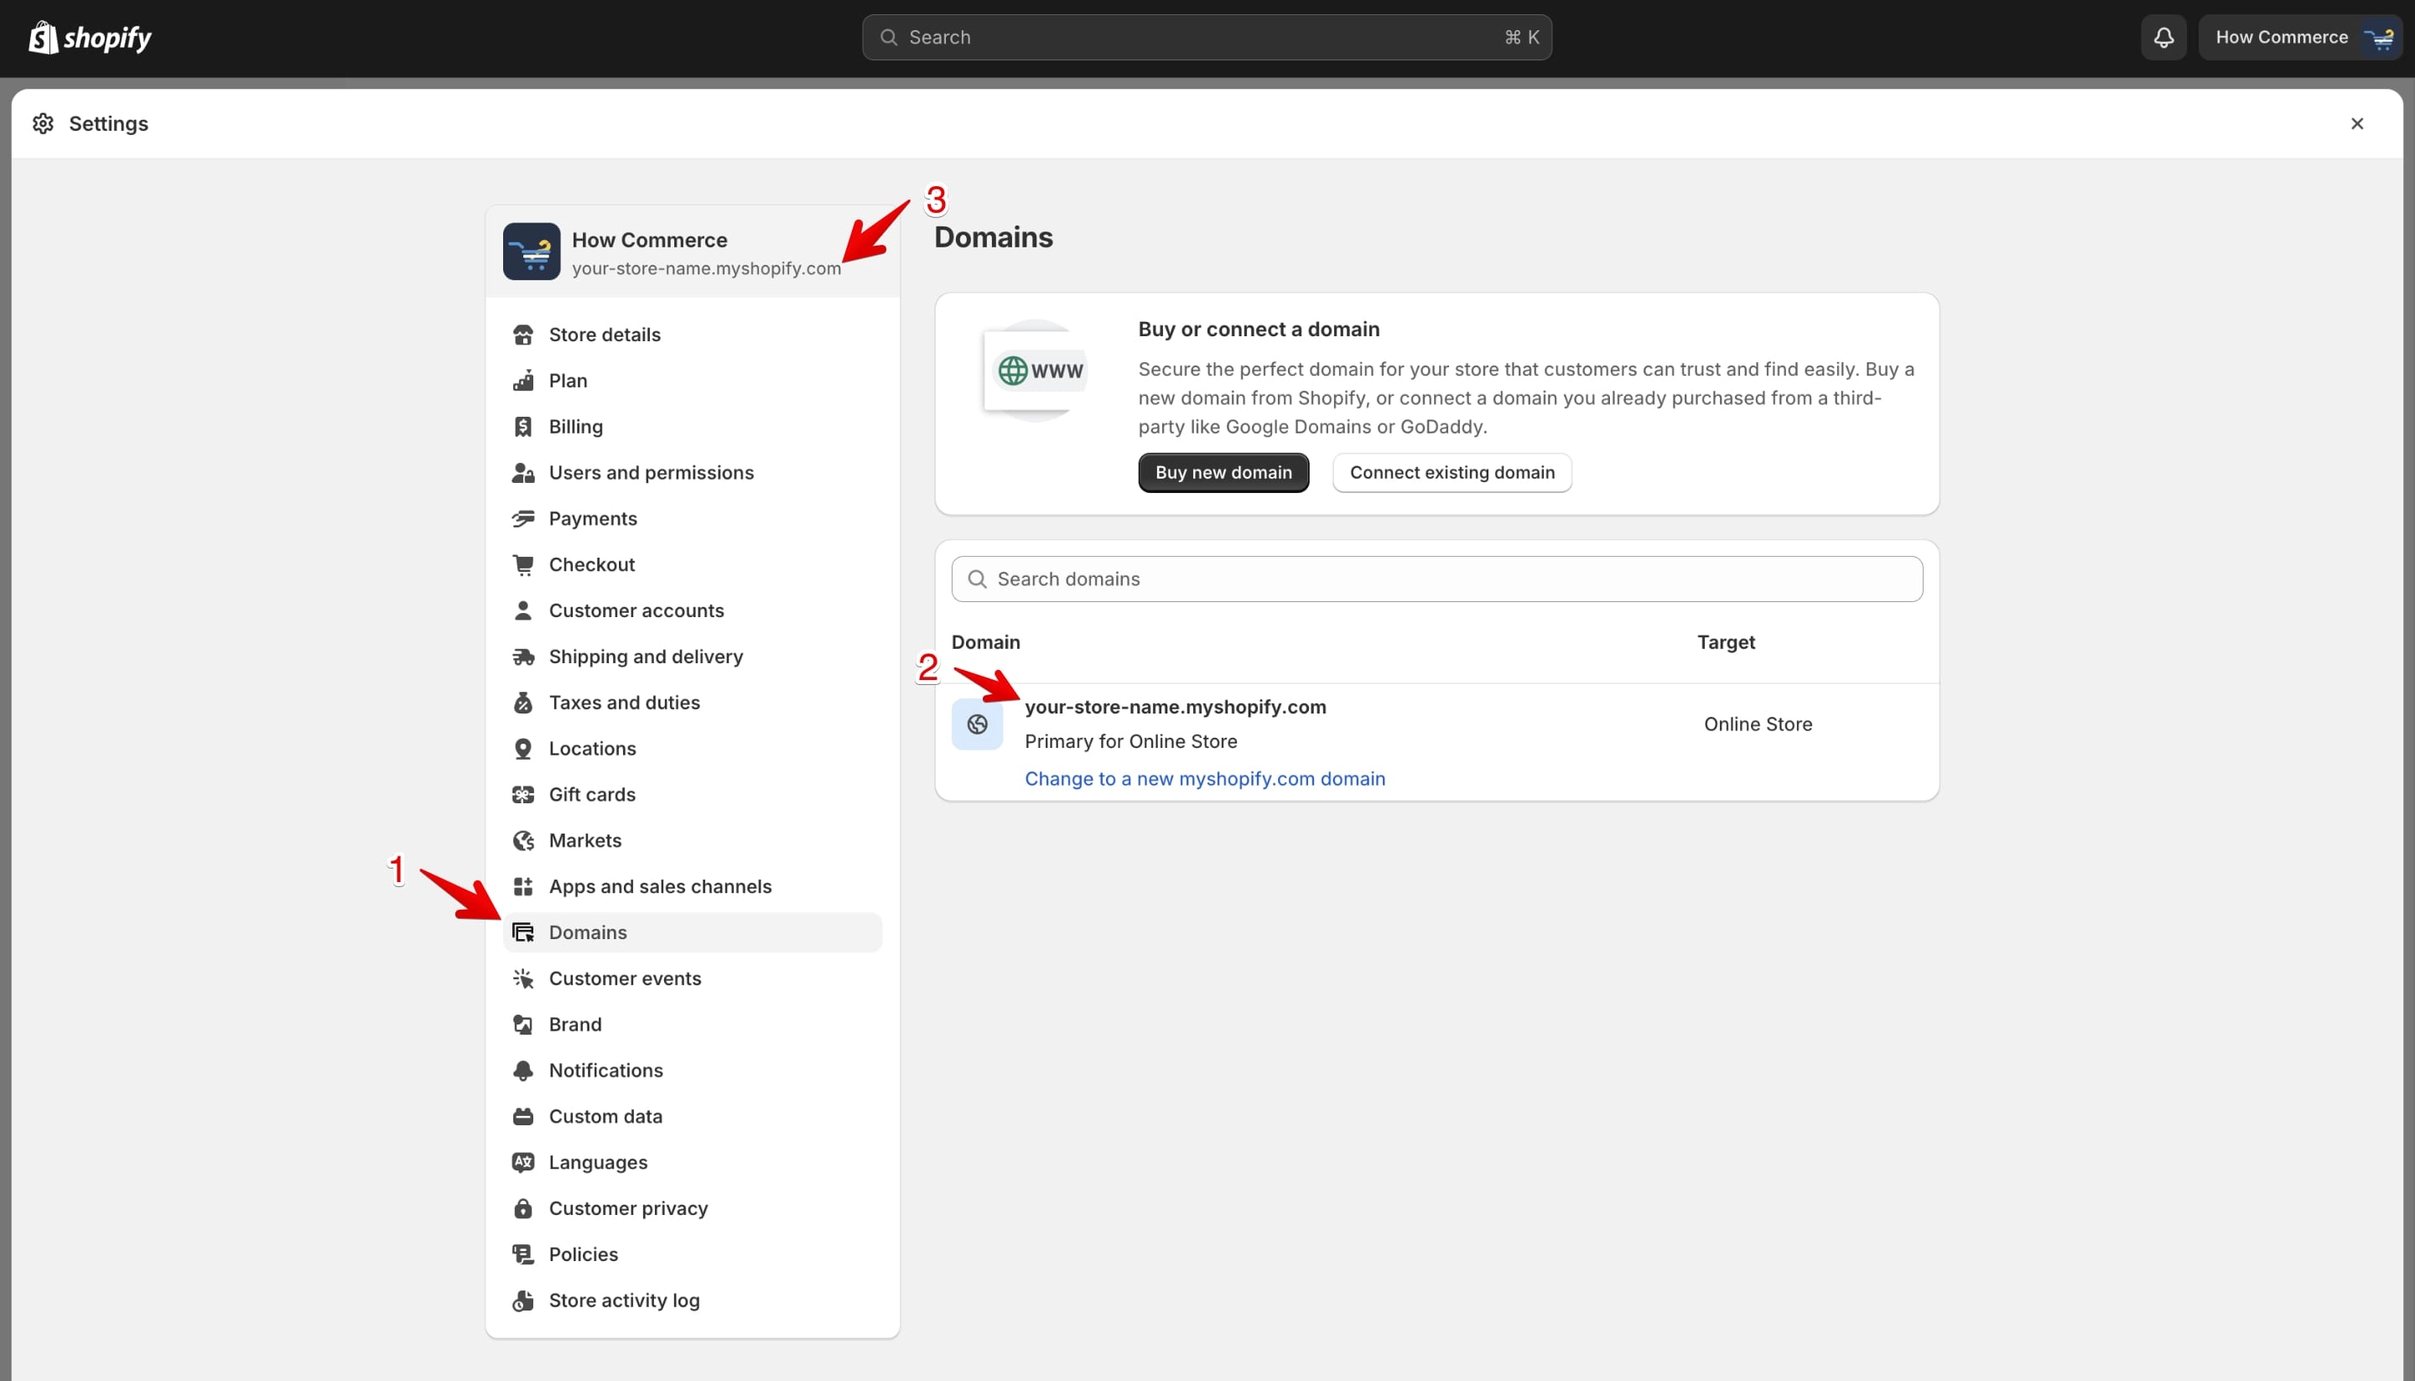
Task: Open Store details settings
Action: tap(693, 335)
